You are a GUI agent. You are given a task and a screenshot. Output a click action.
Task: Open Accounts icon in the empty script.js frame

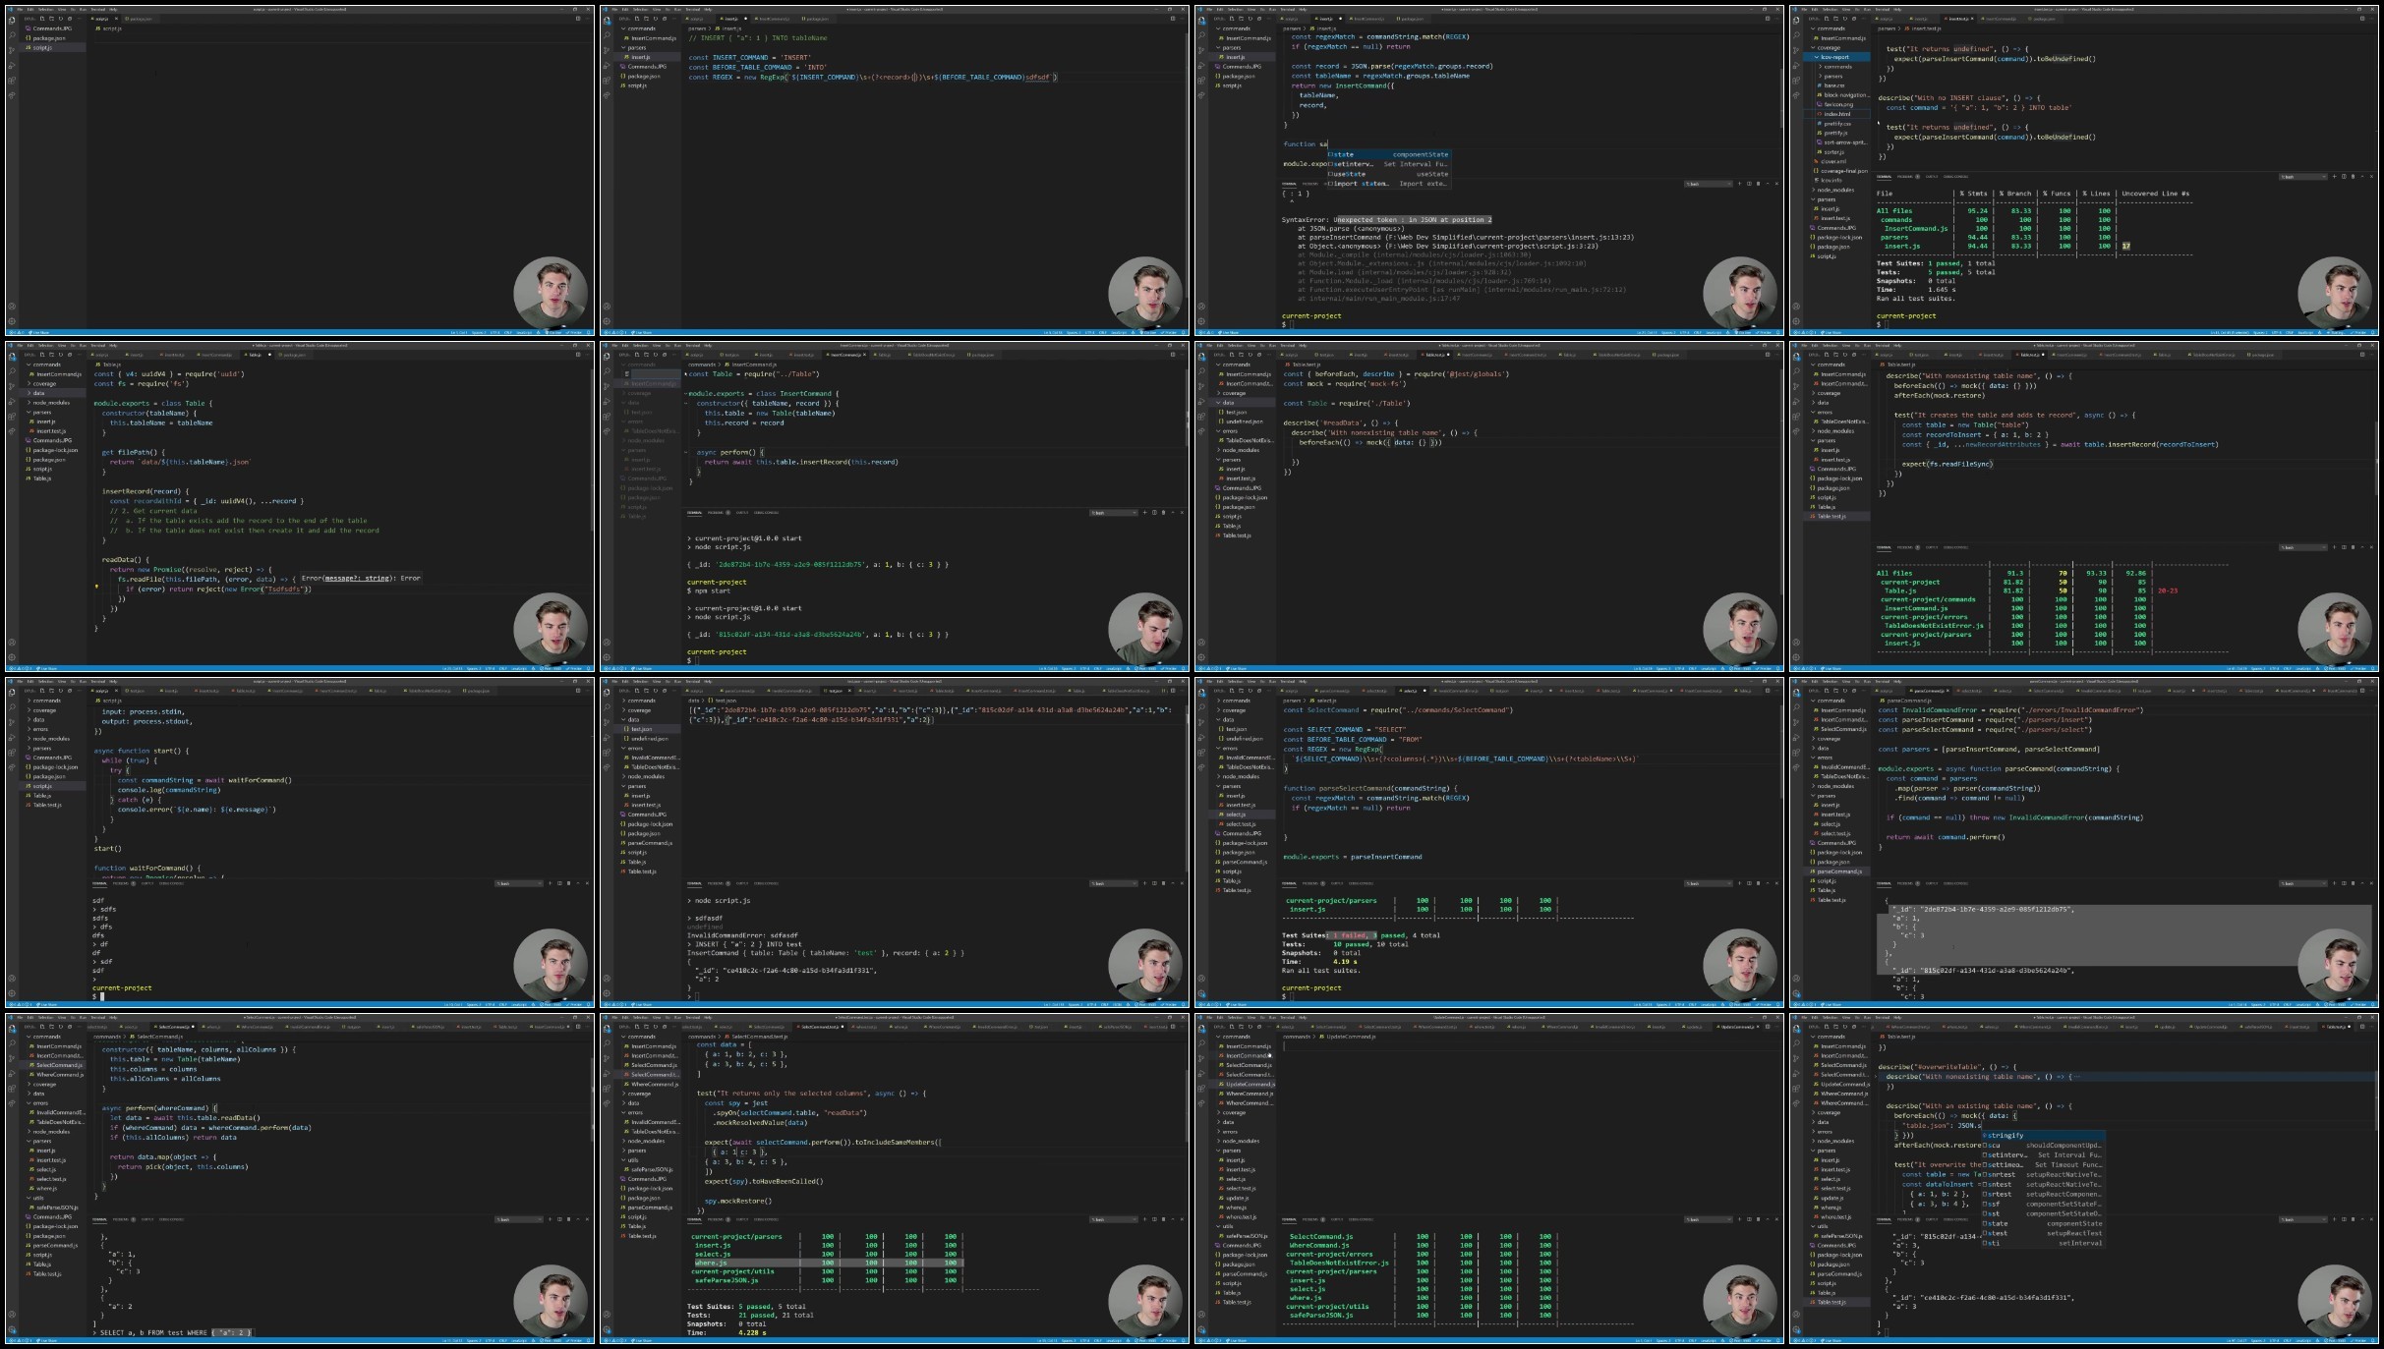[x=12, y=306]
